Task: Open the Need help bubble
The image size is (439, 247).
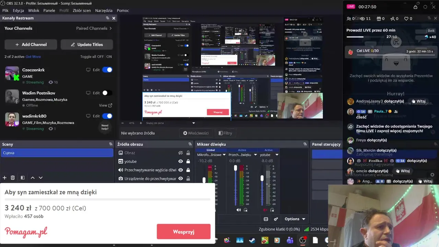Action: tap(105, 127)
